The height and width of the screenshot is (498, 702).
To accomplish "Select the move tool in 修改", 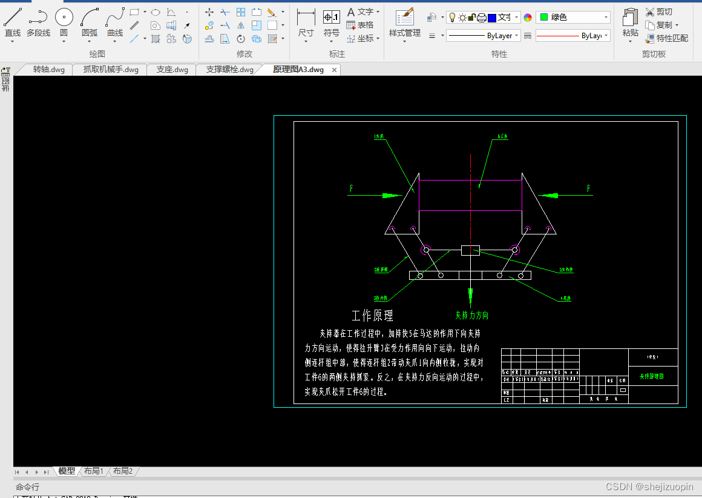I will pyautogui.click(x=209, y=12).
